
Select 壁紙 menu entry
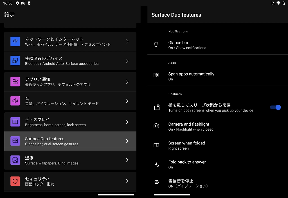pyautogui.click(x=70, y=160)
